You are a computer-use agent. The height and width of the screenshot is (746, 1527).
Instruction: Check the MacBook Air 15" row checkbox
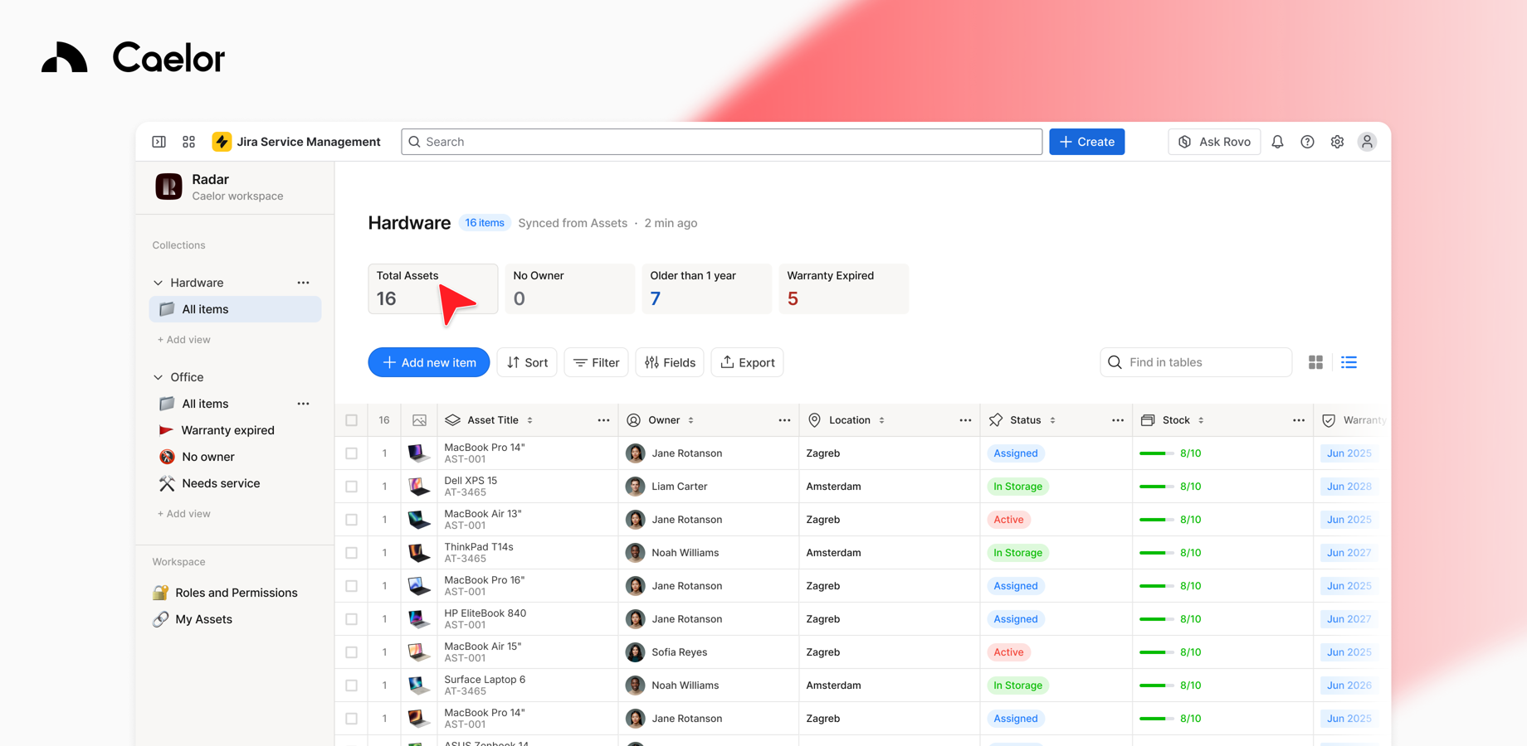352,652
